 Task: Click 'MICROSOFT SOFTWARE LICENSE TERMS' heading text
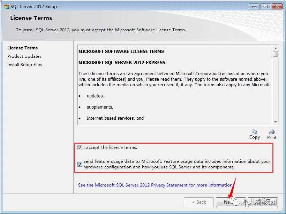[x=121, y=51]
